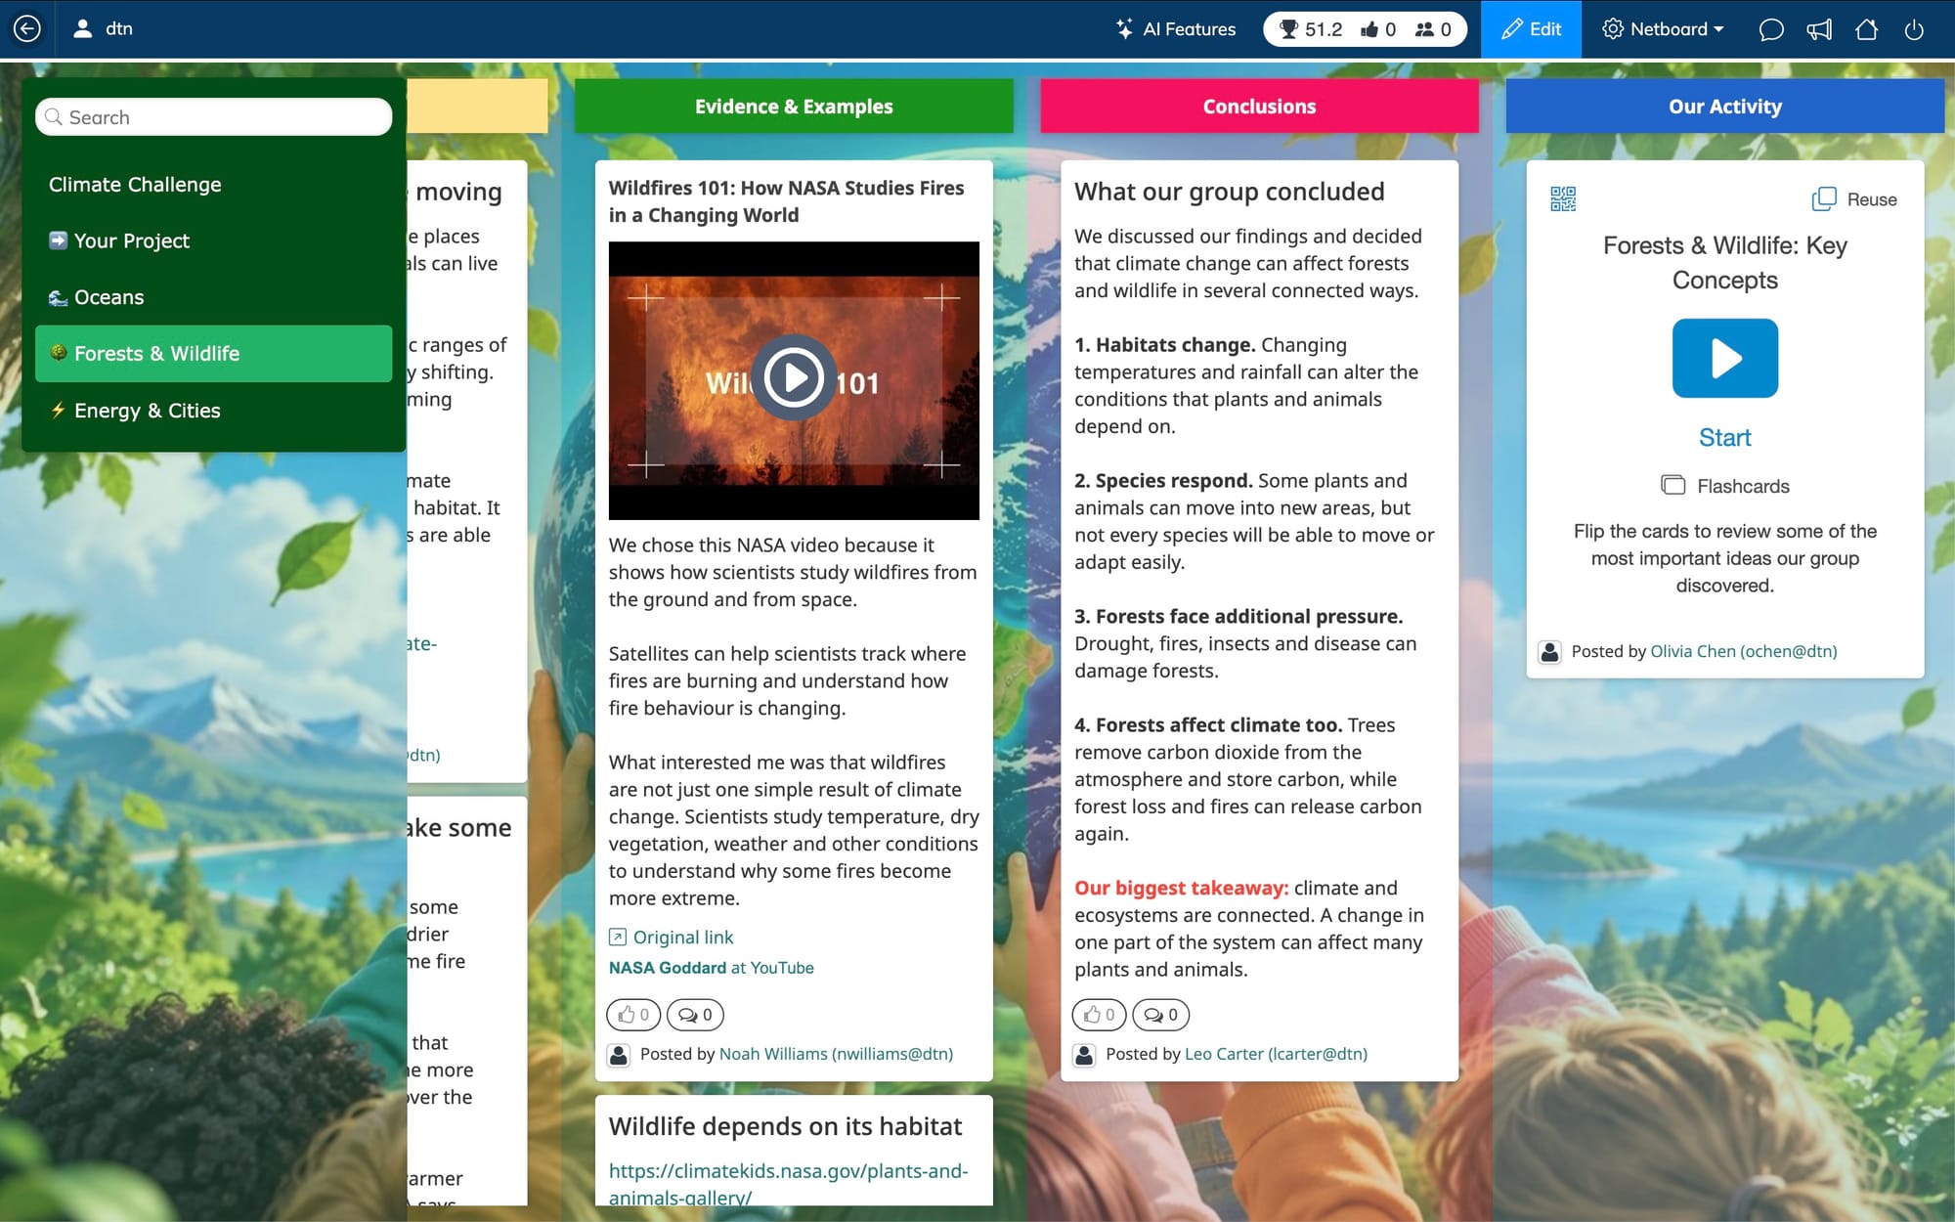The width and height of the screenshot is (1955, 1222).
Task: Open announcements megaphone icon
Action: tap(1819, 29)
